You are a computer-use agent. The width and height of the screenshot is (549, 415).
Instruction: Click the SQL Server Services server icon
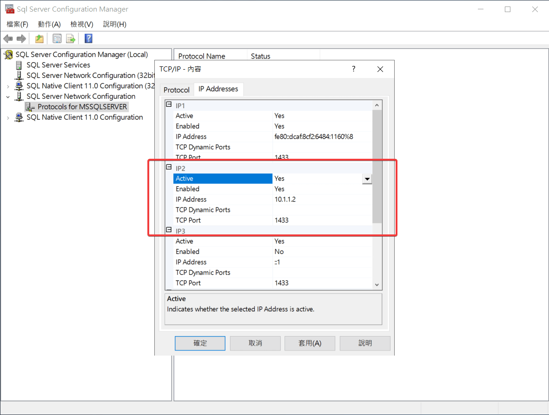pos(19,65)
